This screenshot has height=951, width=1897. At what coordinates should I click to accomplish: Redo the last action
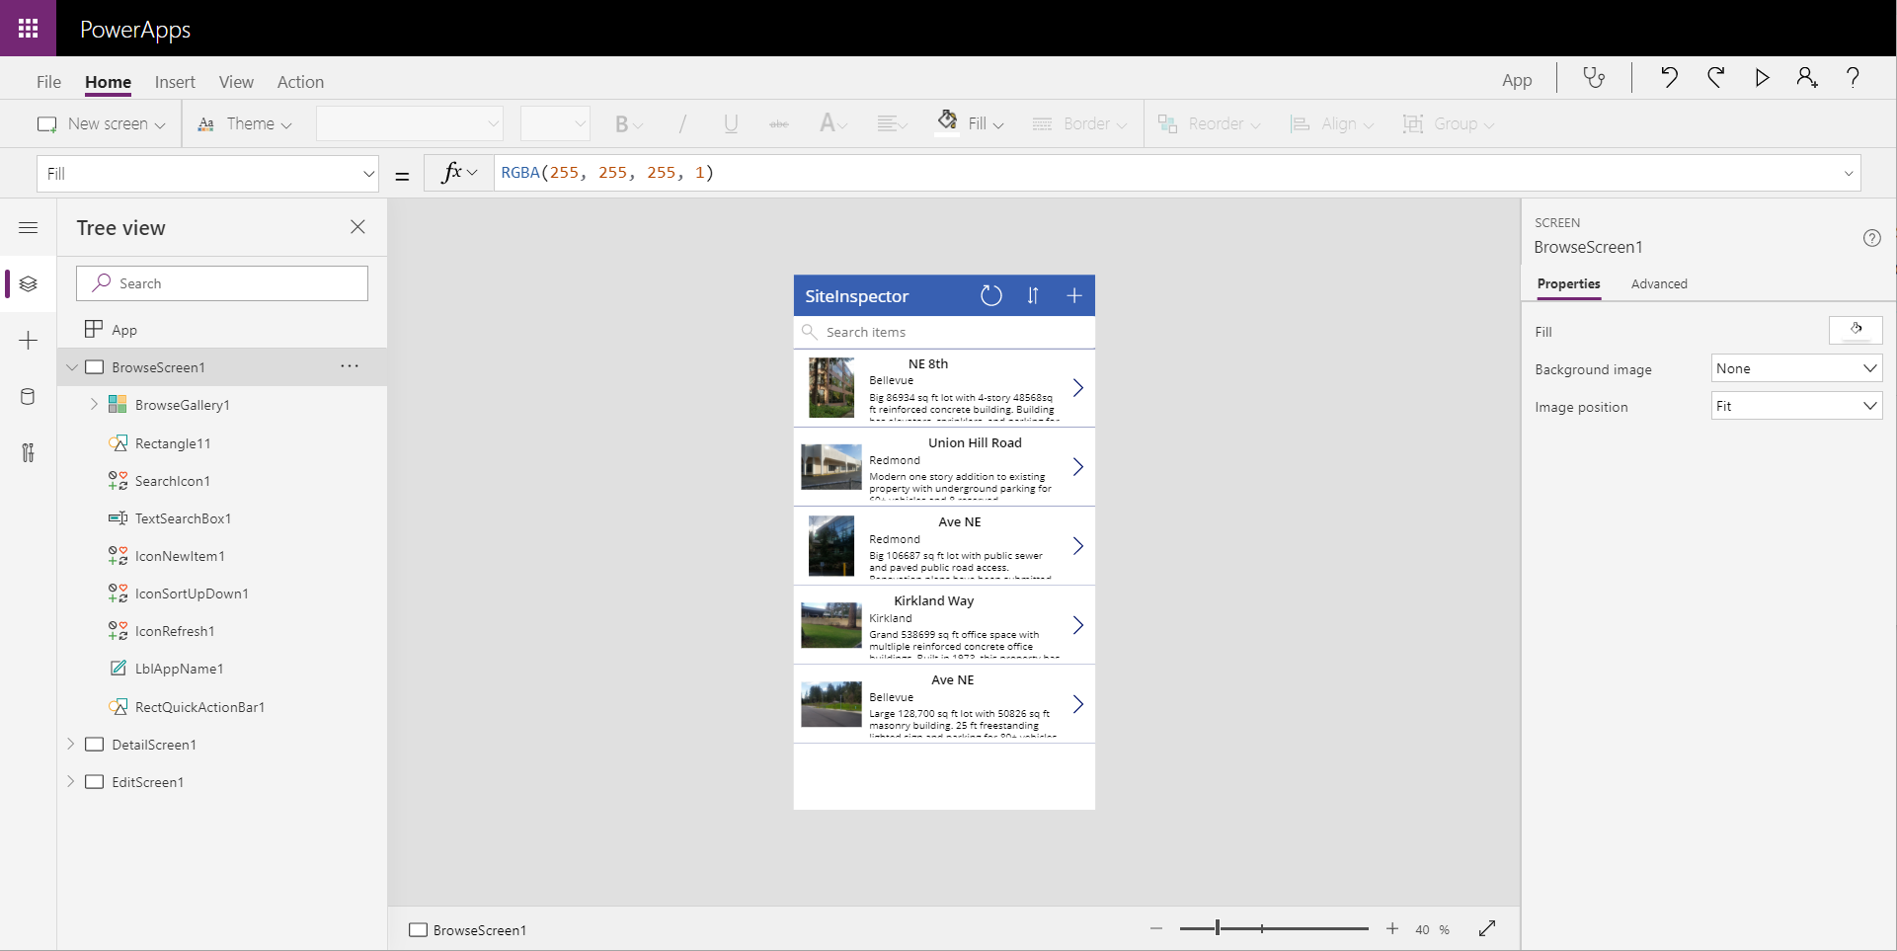pos(1716,78)
